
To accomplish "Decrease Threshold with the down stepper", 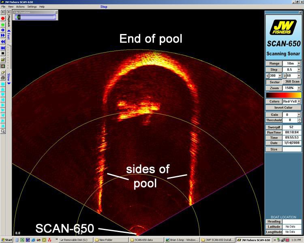I will point(300,122).
